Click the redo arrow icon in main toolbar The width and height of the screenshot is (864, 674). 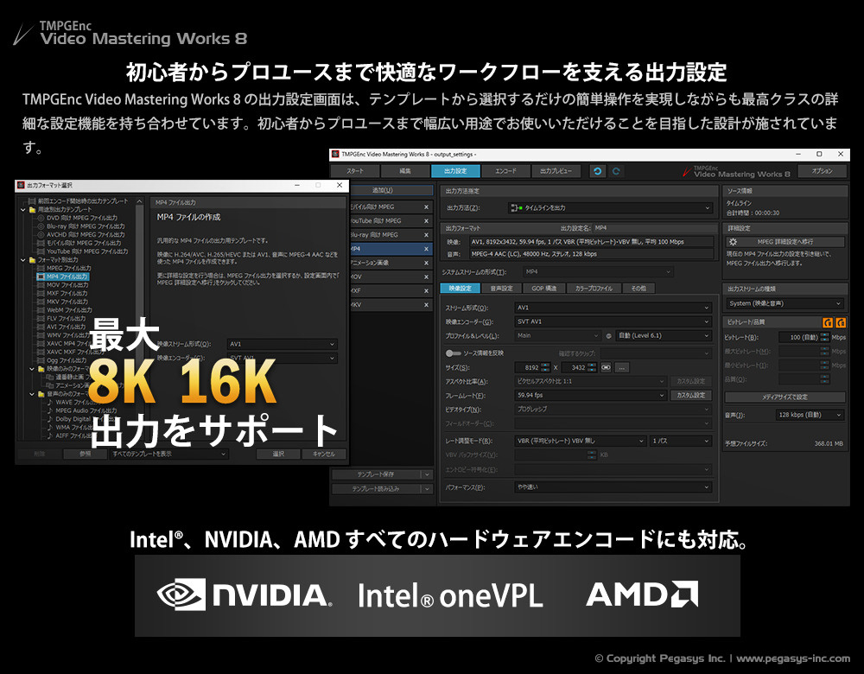616,171
